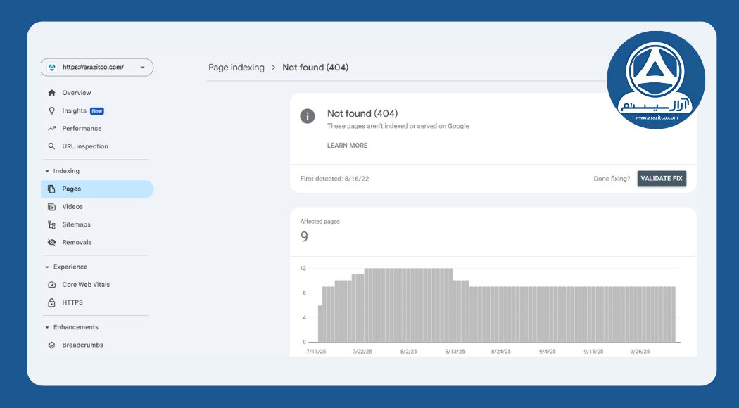Open the LEARN MORE link
This screenshot has width=739, height=408.
(347, 146)
